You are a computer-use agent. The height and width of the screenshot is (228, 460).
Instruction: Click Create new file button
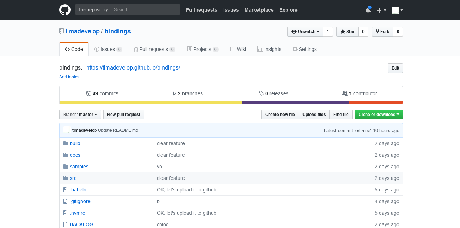click(280, 115)
